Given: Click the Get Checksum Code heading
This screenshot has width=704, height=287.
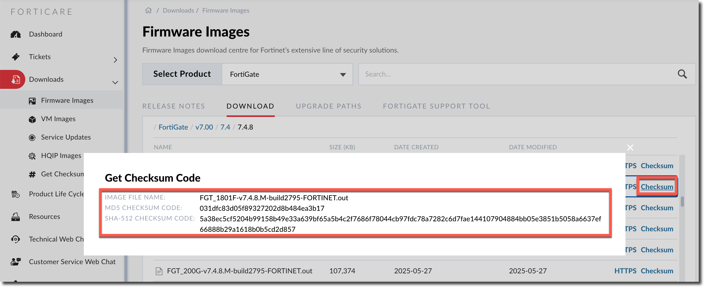Looking at the screenshot, I should pyautogui.click(x=153, y=178).
